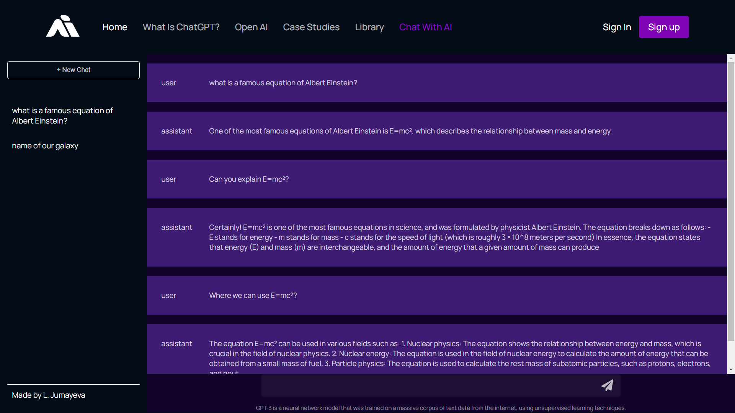Screen dimensions: 735x413
Task: Click 'Made by L. Jumayeva' footer text
Action: coord(49,395)
